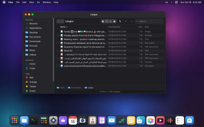
Task: Open Calendar from the dock
Action: click(73, 121)
